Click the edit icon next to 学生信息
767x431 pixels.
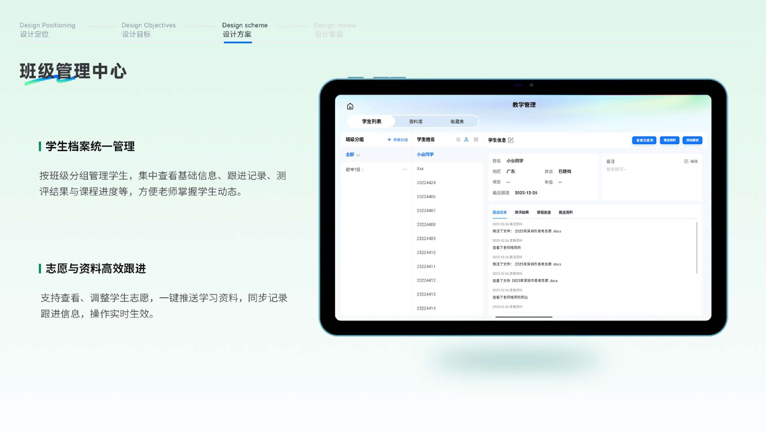point(511,140)
